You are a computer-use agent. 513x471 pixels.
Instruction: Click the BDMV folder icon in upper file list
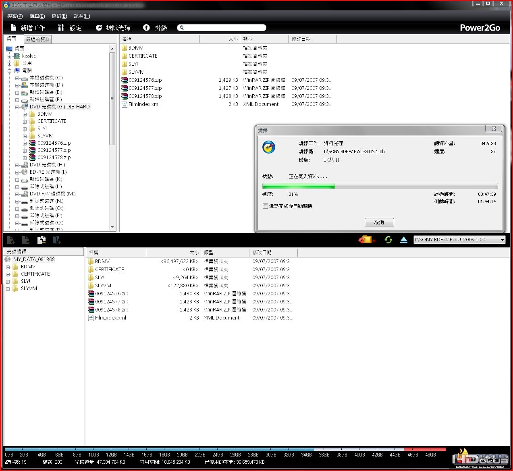coord(125,48)
